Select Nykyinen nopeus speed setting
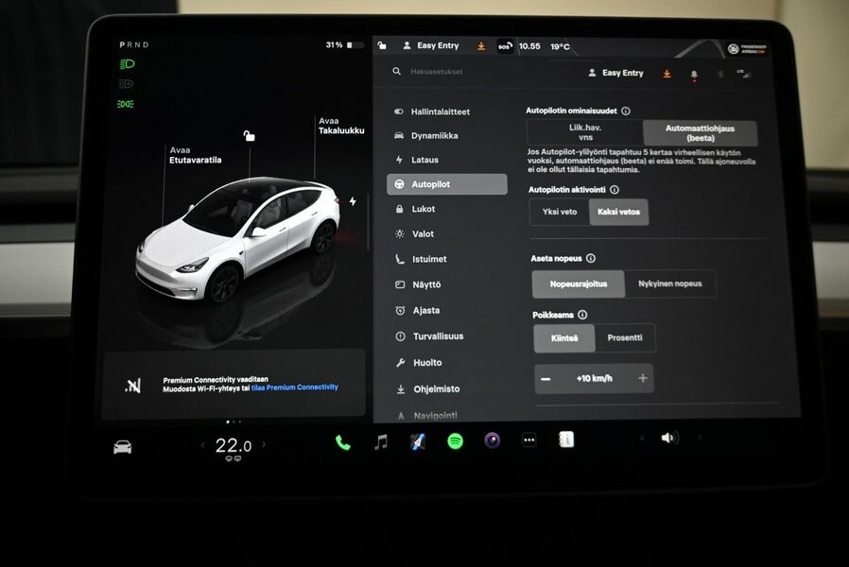849x567 pixels. [671, 283]
